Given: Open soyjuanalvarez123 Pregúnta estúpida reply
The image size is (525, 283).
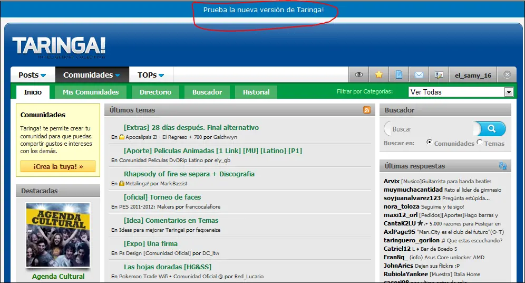Looking at the screenshot, I should 436,198.
